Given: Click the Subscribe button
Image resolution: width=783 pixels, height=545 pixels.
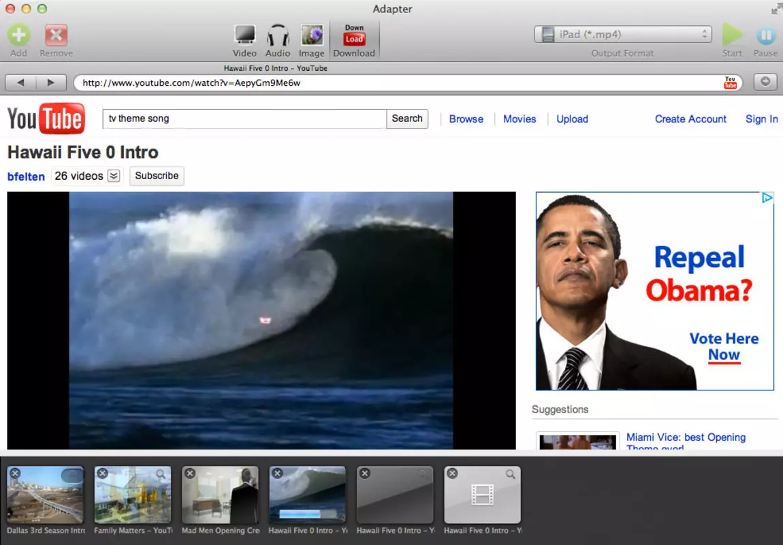Looking at the screenshot, I should 157,176.
